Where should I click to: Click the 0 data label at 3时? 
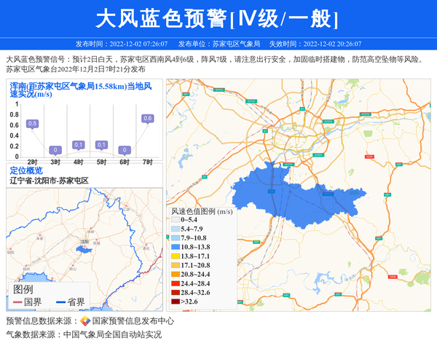pyautogui.click(x=55, y=150)
